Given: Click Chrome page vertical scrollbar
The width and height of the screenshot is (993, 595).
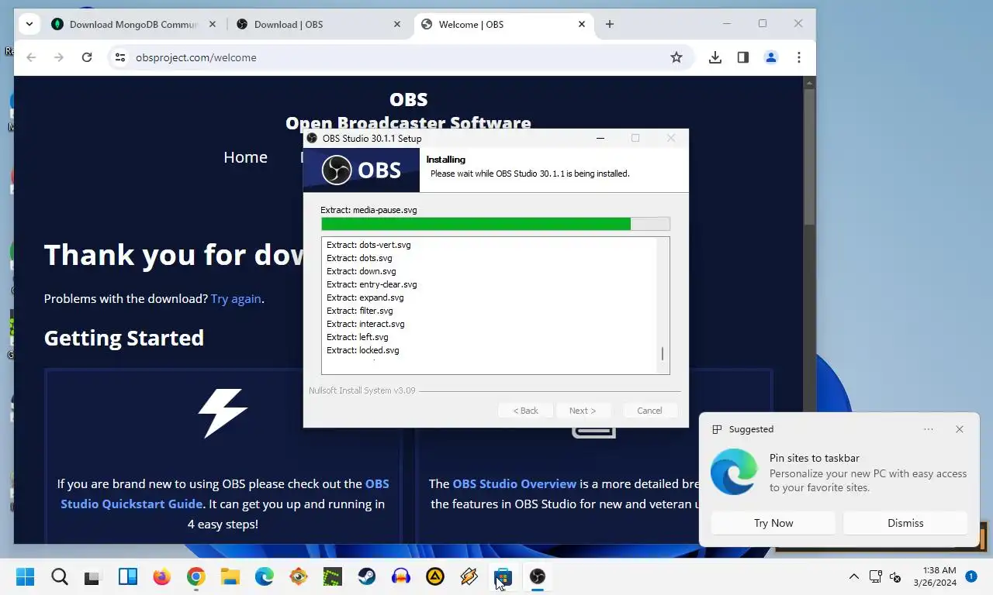Looking at the screenshot, I should [x=809, y=155].
